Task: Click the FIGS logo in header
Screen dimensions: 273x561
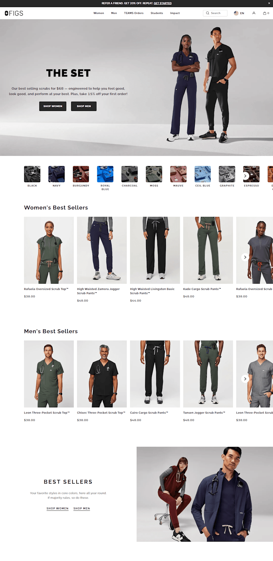Action: (14, 13)
